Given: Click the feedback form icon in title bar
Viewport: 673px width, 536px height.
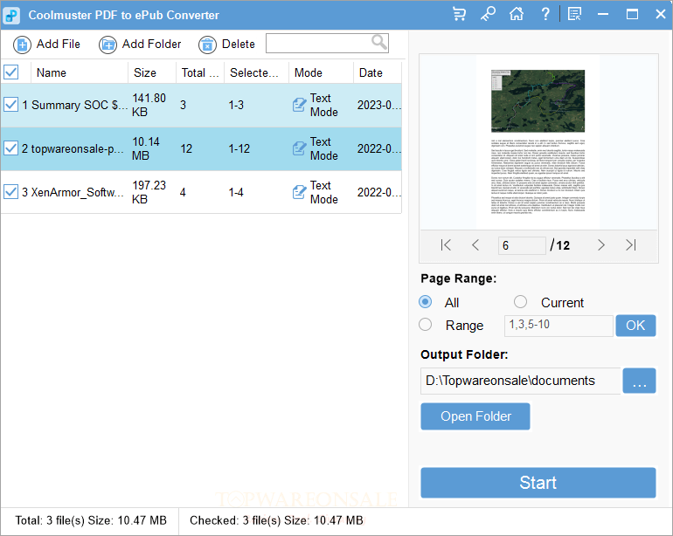Looking at the screenshot, I should pyautogui.click(x=574, y=14).
